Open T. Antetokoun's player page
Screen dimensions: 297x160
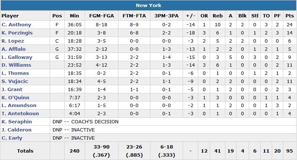[x=19, y=114]
